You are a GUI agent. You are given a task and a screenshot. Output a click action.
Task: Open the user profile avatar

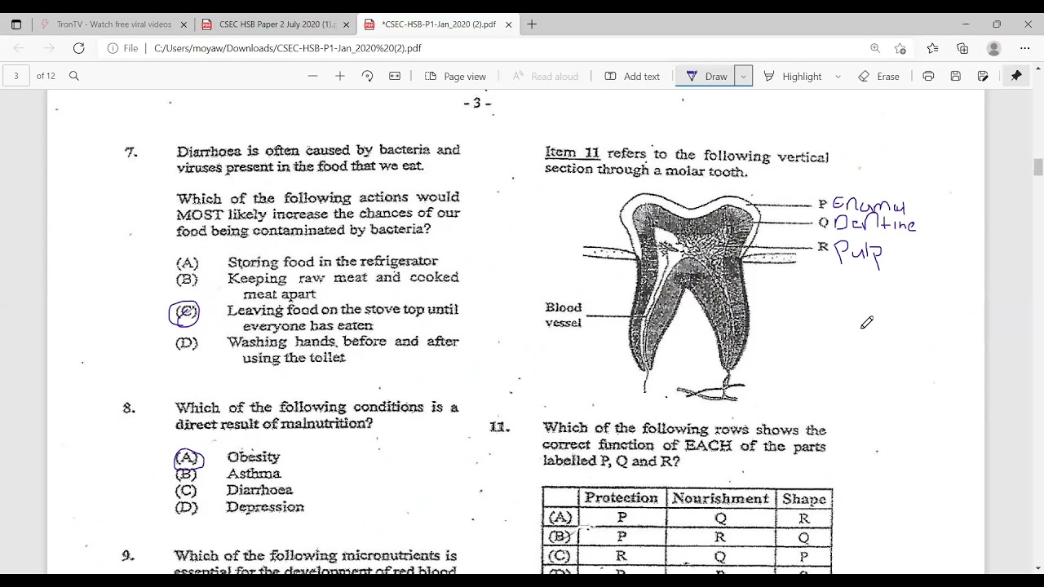993,48
